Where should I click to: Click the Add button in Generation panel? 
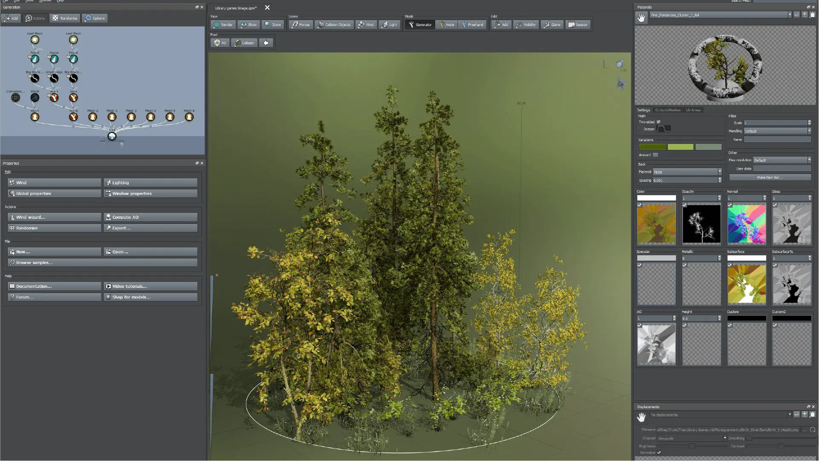tap(11, 18)
